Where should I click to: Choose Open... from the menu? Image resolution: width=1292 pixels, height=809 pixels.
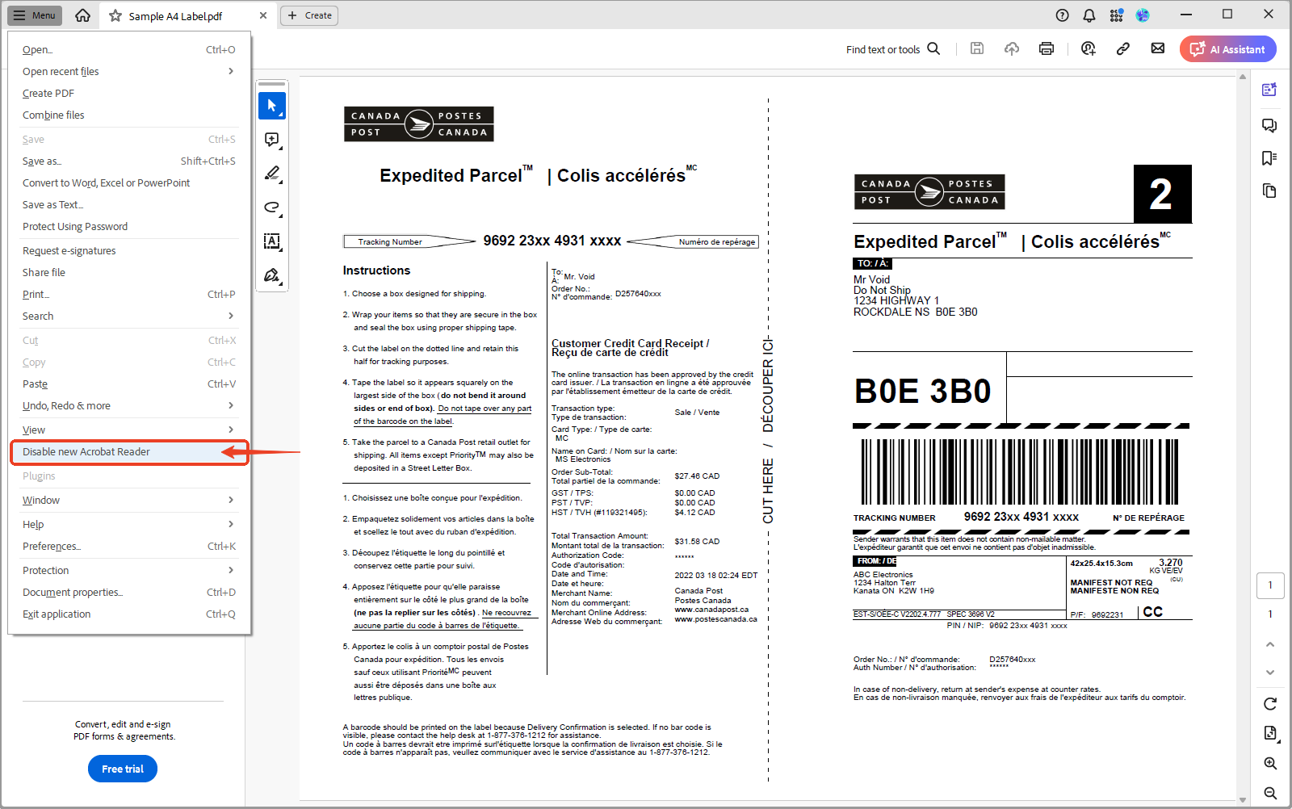pyautogui.click(x=129, y=50)
